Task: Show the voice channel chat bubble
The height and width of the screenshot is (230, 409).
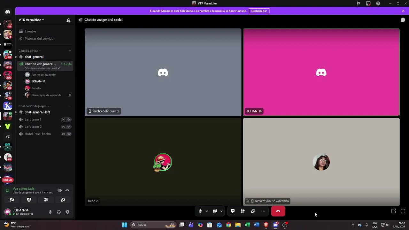Action: click(403, 20)
